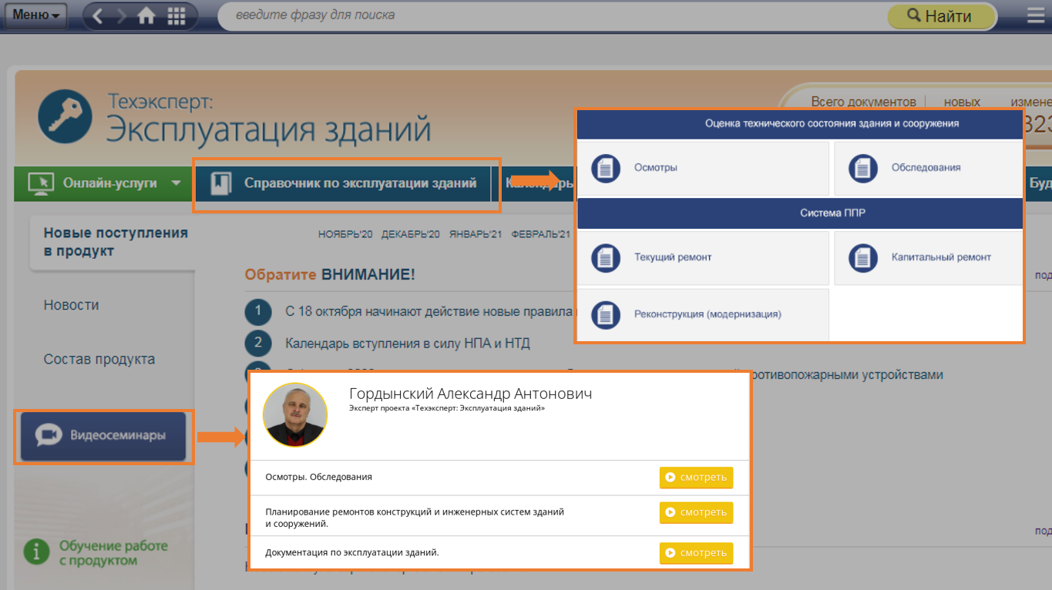
Task: Select the ЯНВАРЬ'21 month link
Action: coord(475,234)
